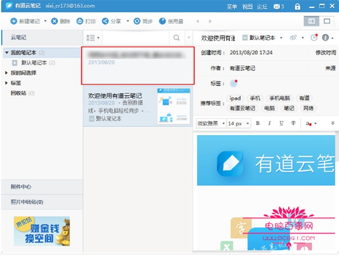This screenshot has width=339, height=255.
Task: Open the Share dropdown arrow
Action: coord(128,21)
